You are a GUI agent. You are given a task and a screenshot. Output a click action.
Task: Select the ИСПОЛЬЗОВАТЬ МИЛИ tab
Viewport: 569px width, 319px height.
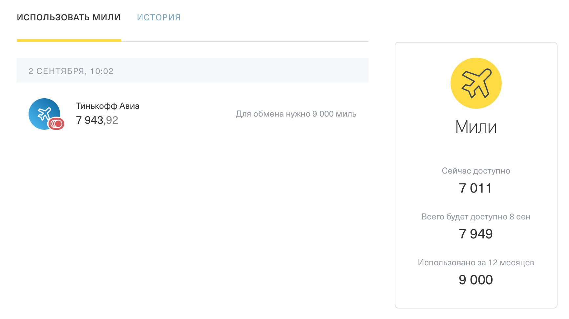pyautogui.click(x=69, y=17)
